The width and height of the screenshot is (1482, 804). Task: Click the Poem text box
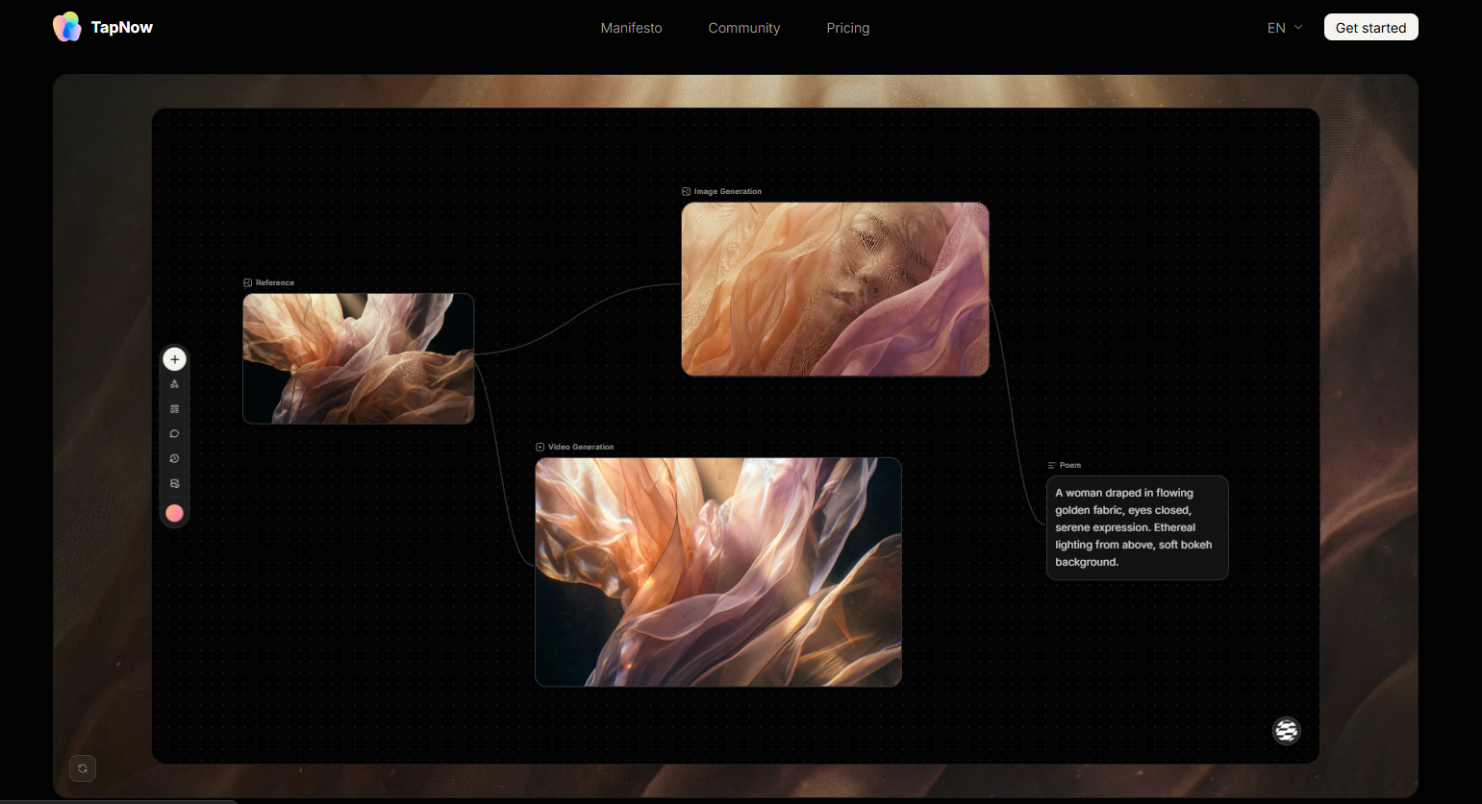(1138, 527)
